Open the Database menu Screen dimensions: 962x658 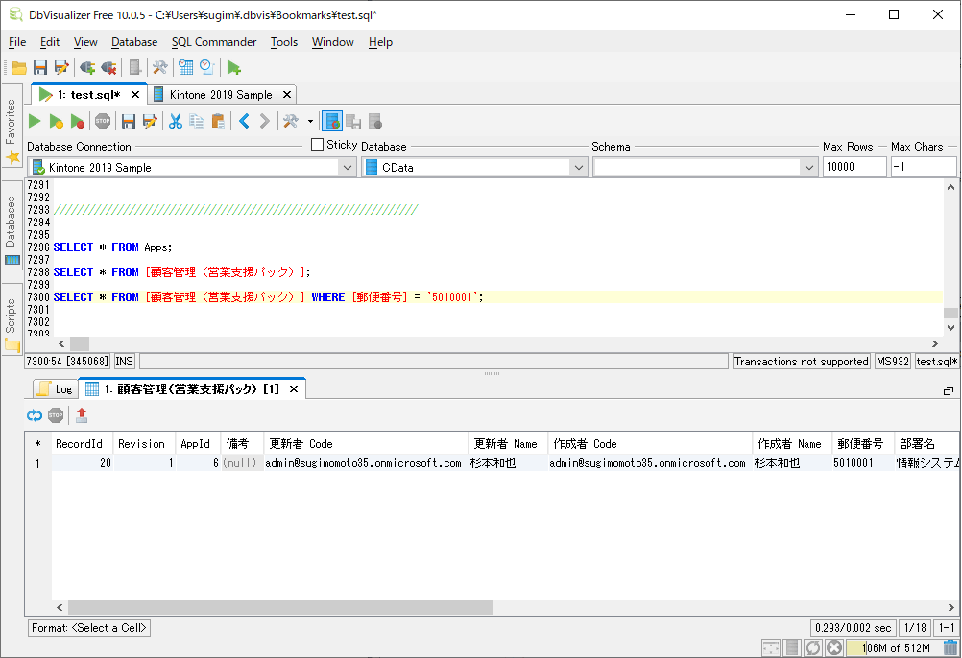click(x=134, y=42)
